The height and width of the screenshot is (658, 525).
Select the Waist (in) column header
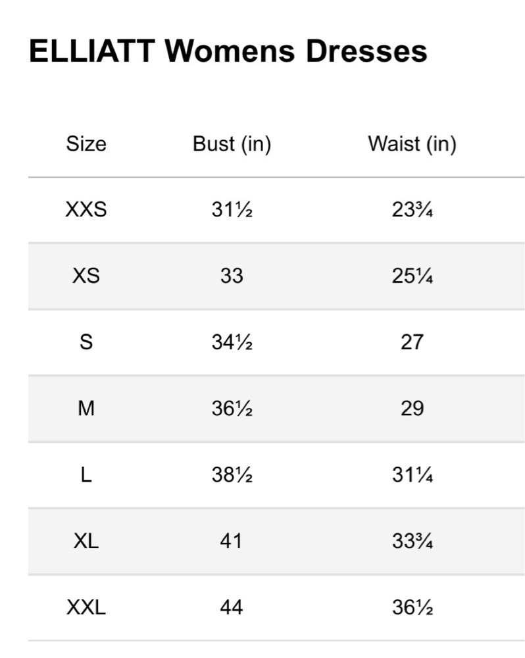(412, 144)
